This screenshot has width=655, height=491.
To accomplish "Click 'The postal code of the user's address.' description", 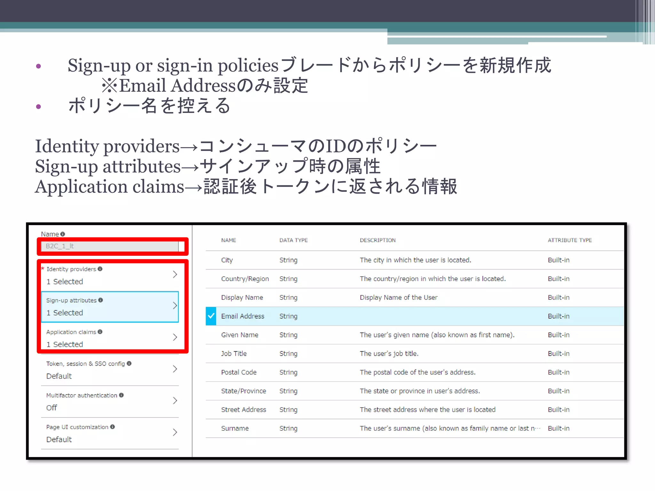I will (x=418, y=372).
